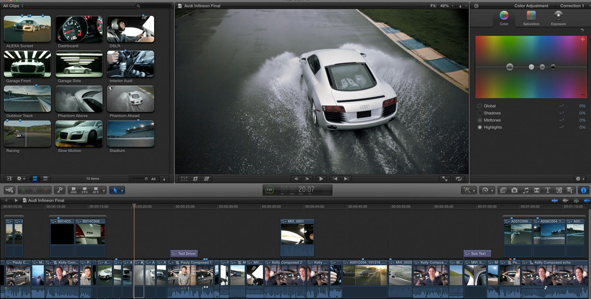Open the Effects browser icon
591x299 pixels.
[x=503, y=190]
